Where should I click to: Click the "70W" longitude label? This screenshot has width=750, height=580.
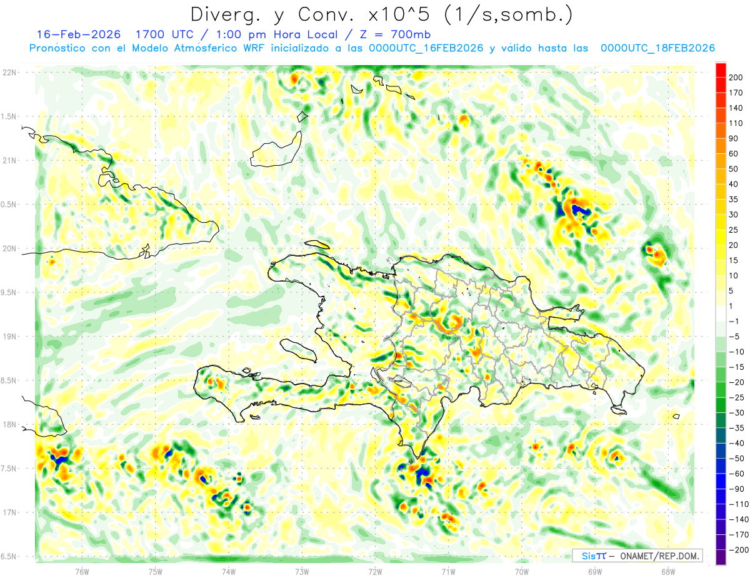point(522,571)
